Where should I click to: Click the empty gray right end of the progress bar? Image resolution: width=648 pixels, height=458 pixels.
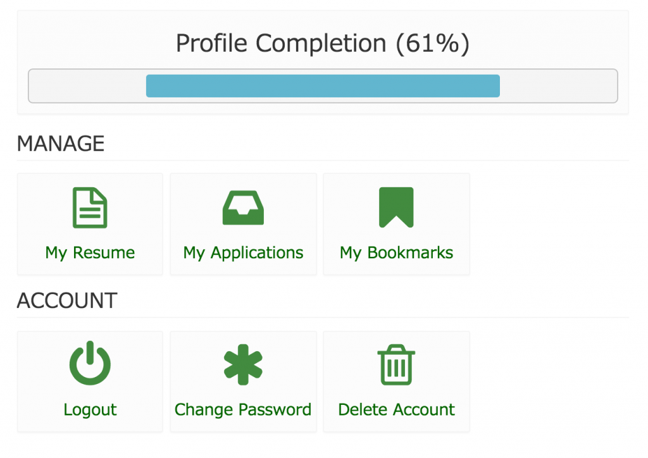558,86
